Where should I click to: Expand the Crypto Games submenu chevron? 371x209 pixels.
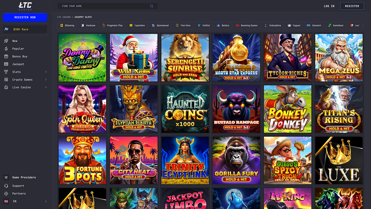(x=46, y=80)
